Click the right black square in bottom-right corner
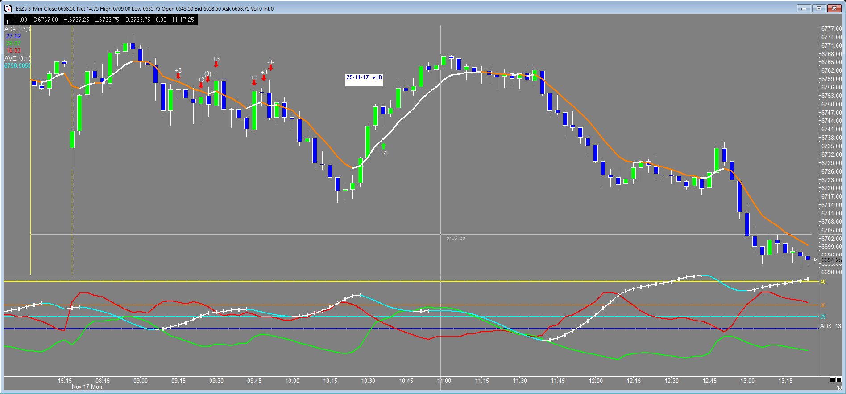846x394 pixels. pyautogui.click(x=838, y=380)
